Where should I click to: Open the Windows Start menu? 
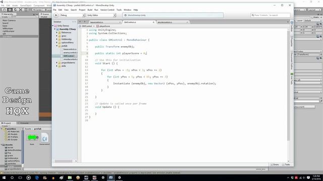click(x=4, y=177)
